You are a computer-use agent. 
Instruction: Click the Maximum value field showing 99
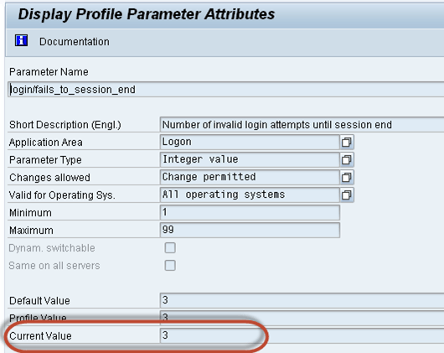[250, 230]
